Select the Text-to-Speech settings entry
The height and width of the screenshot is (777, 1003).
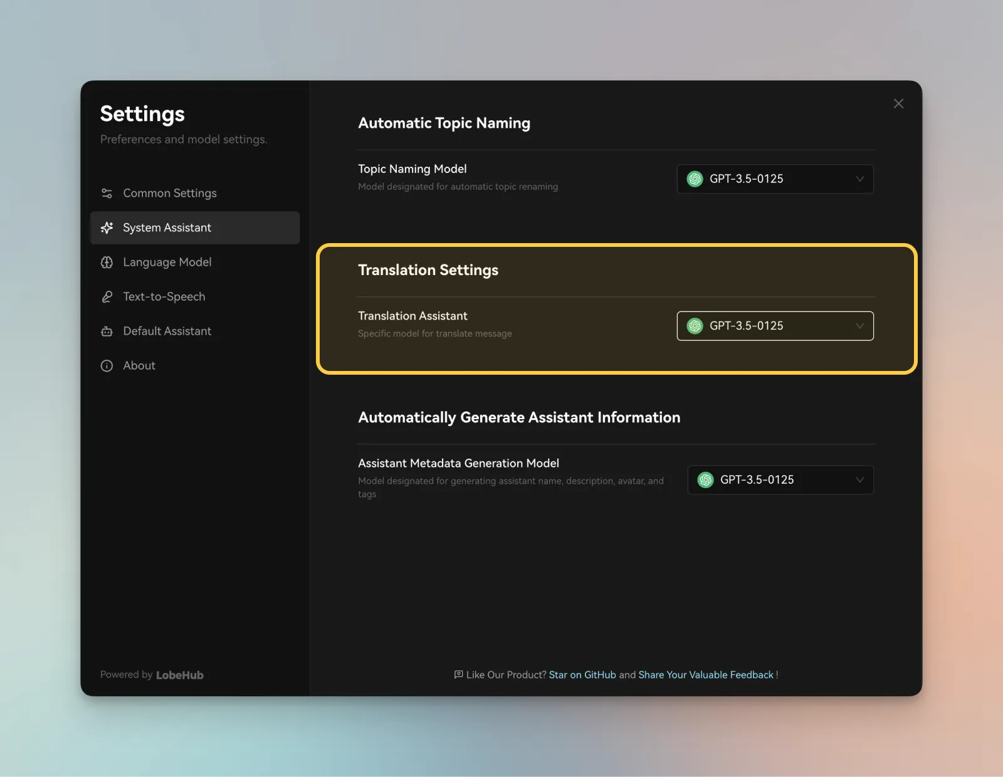click(164, 296)
